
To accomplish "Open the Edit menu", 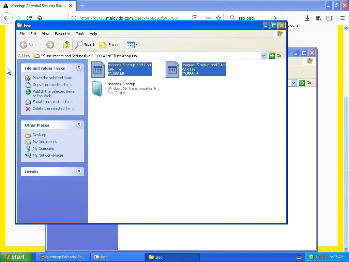I will [x=33, y=34].
